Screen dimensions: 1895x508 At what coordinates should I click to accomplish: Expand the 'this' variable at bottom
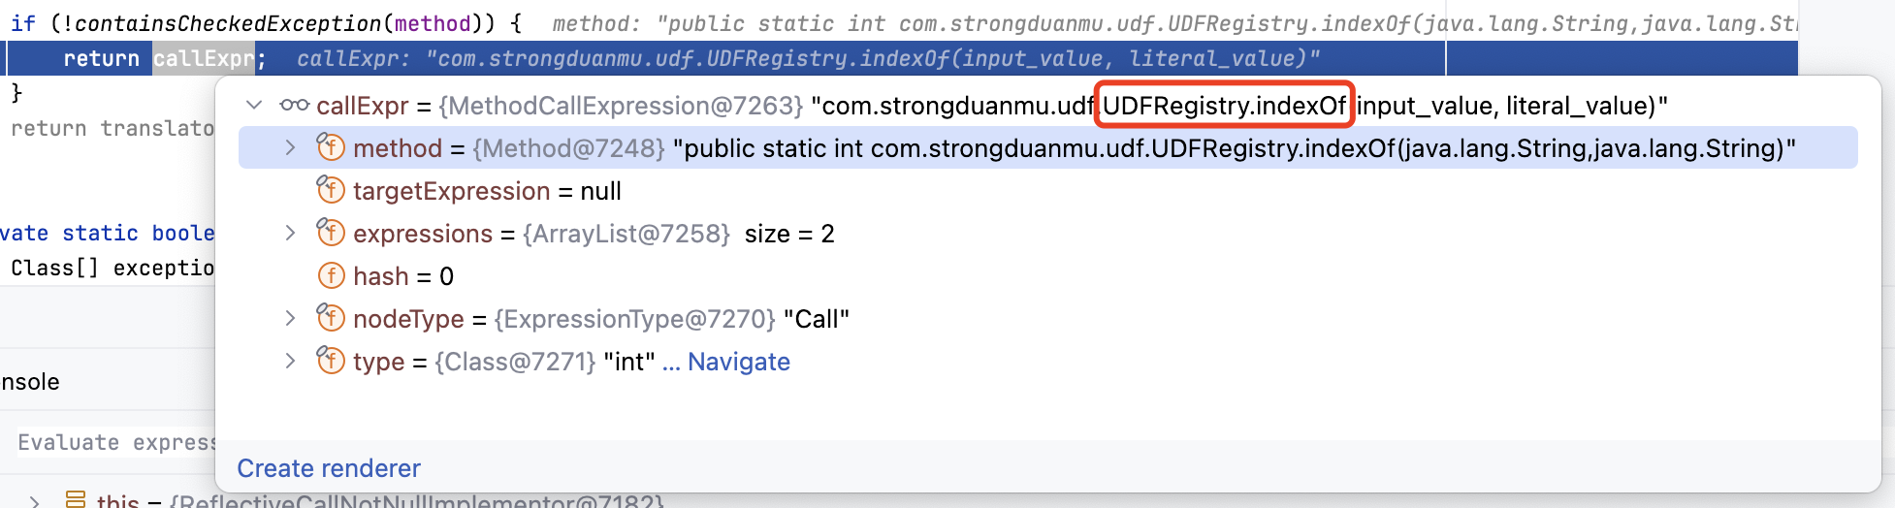35,500
